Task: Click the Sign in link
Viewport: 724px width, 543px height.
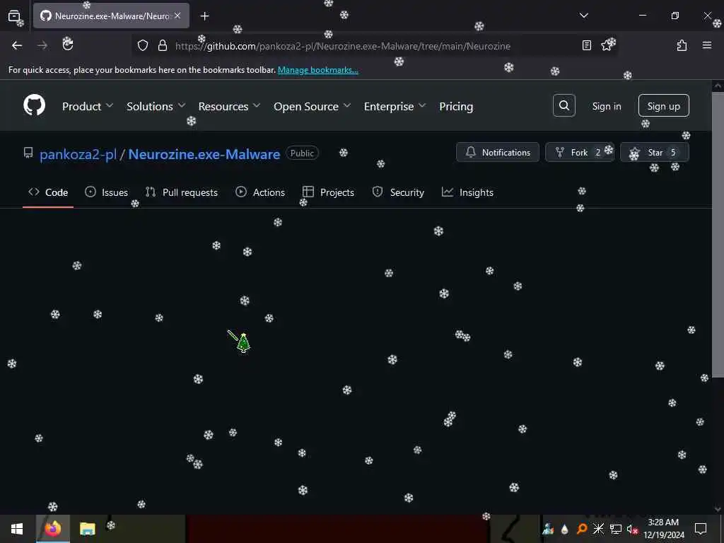Action: [x=606, y=106]
